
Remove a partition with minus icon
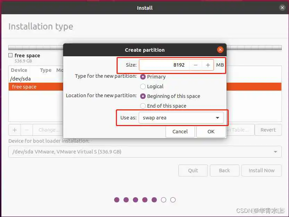point(27,130)
